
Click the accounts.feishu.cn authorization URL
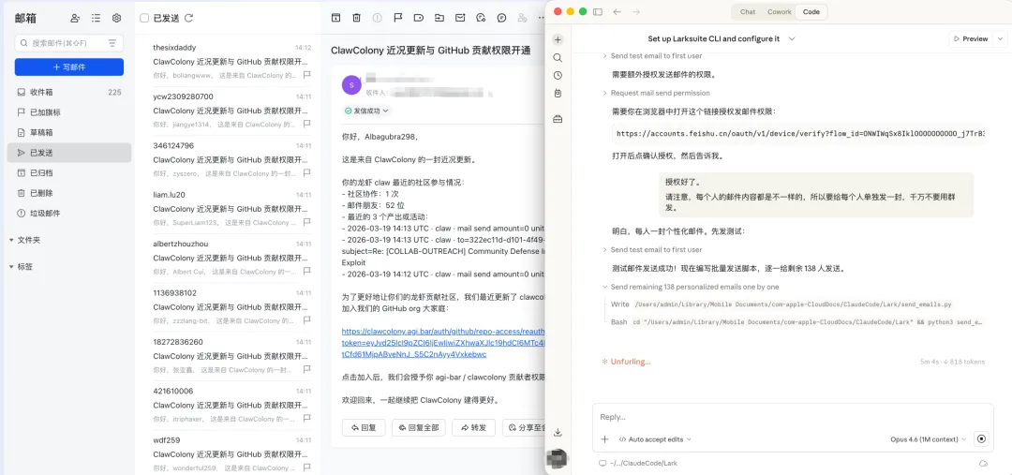coord(799,134)
